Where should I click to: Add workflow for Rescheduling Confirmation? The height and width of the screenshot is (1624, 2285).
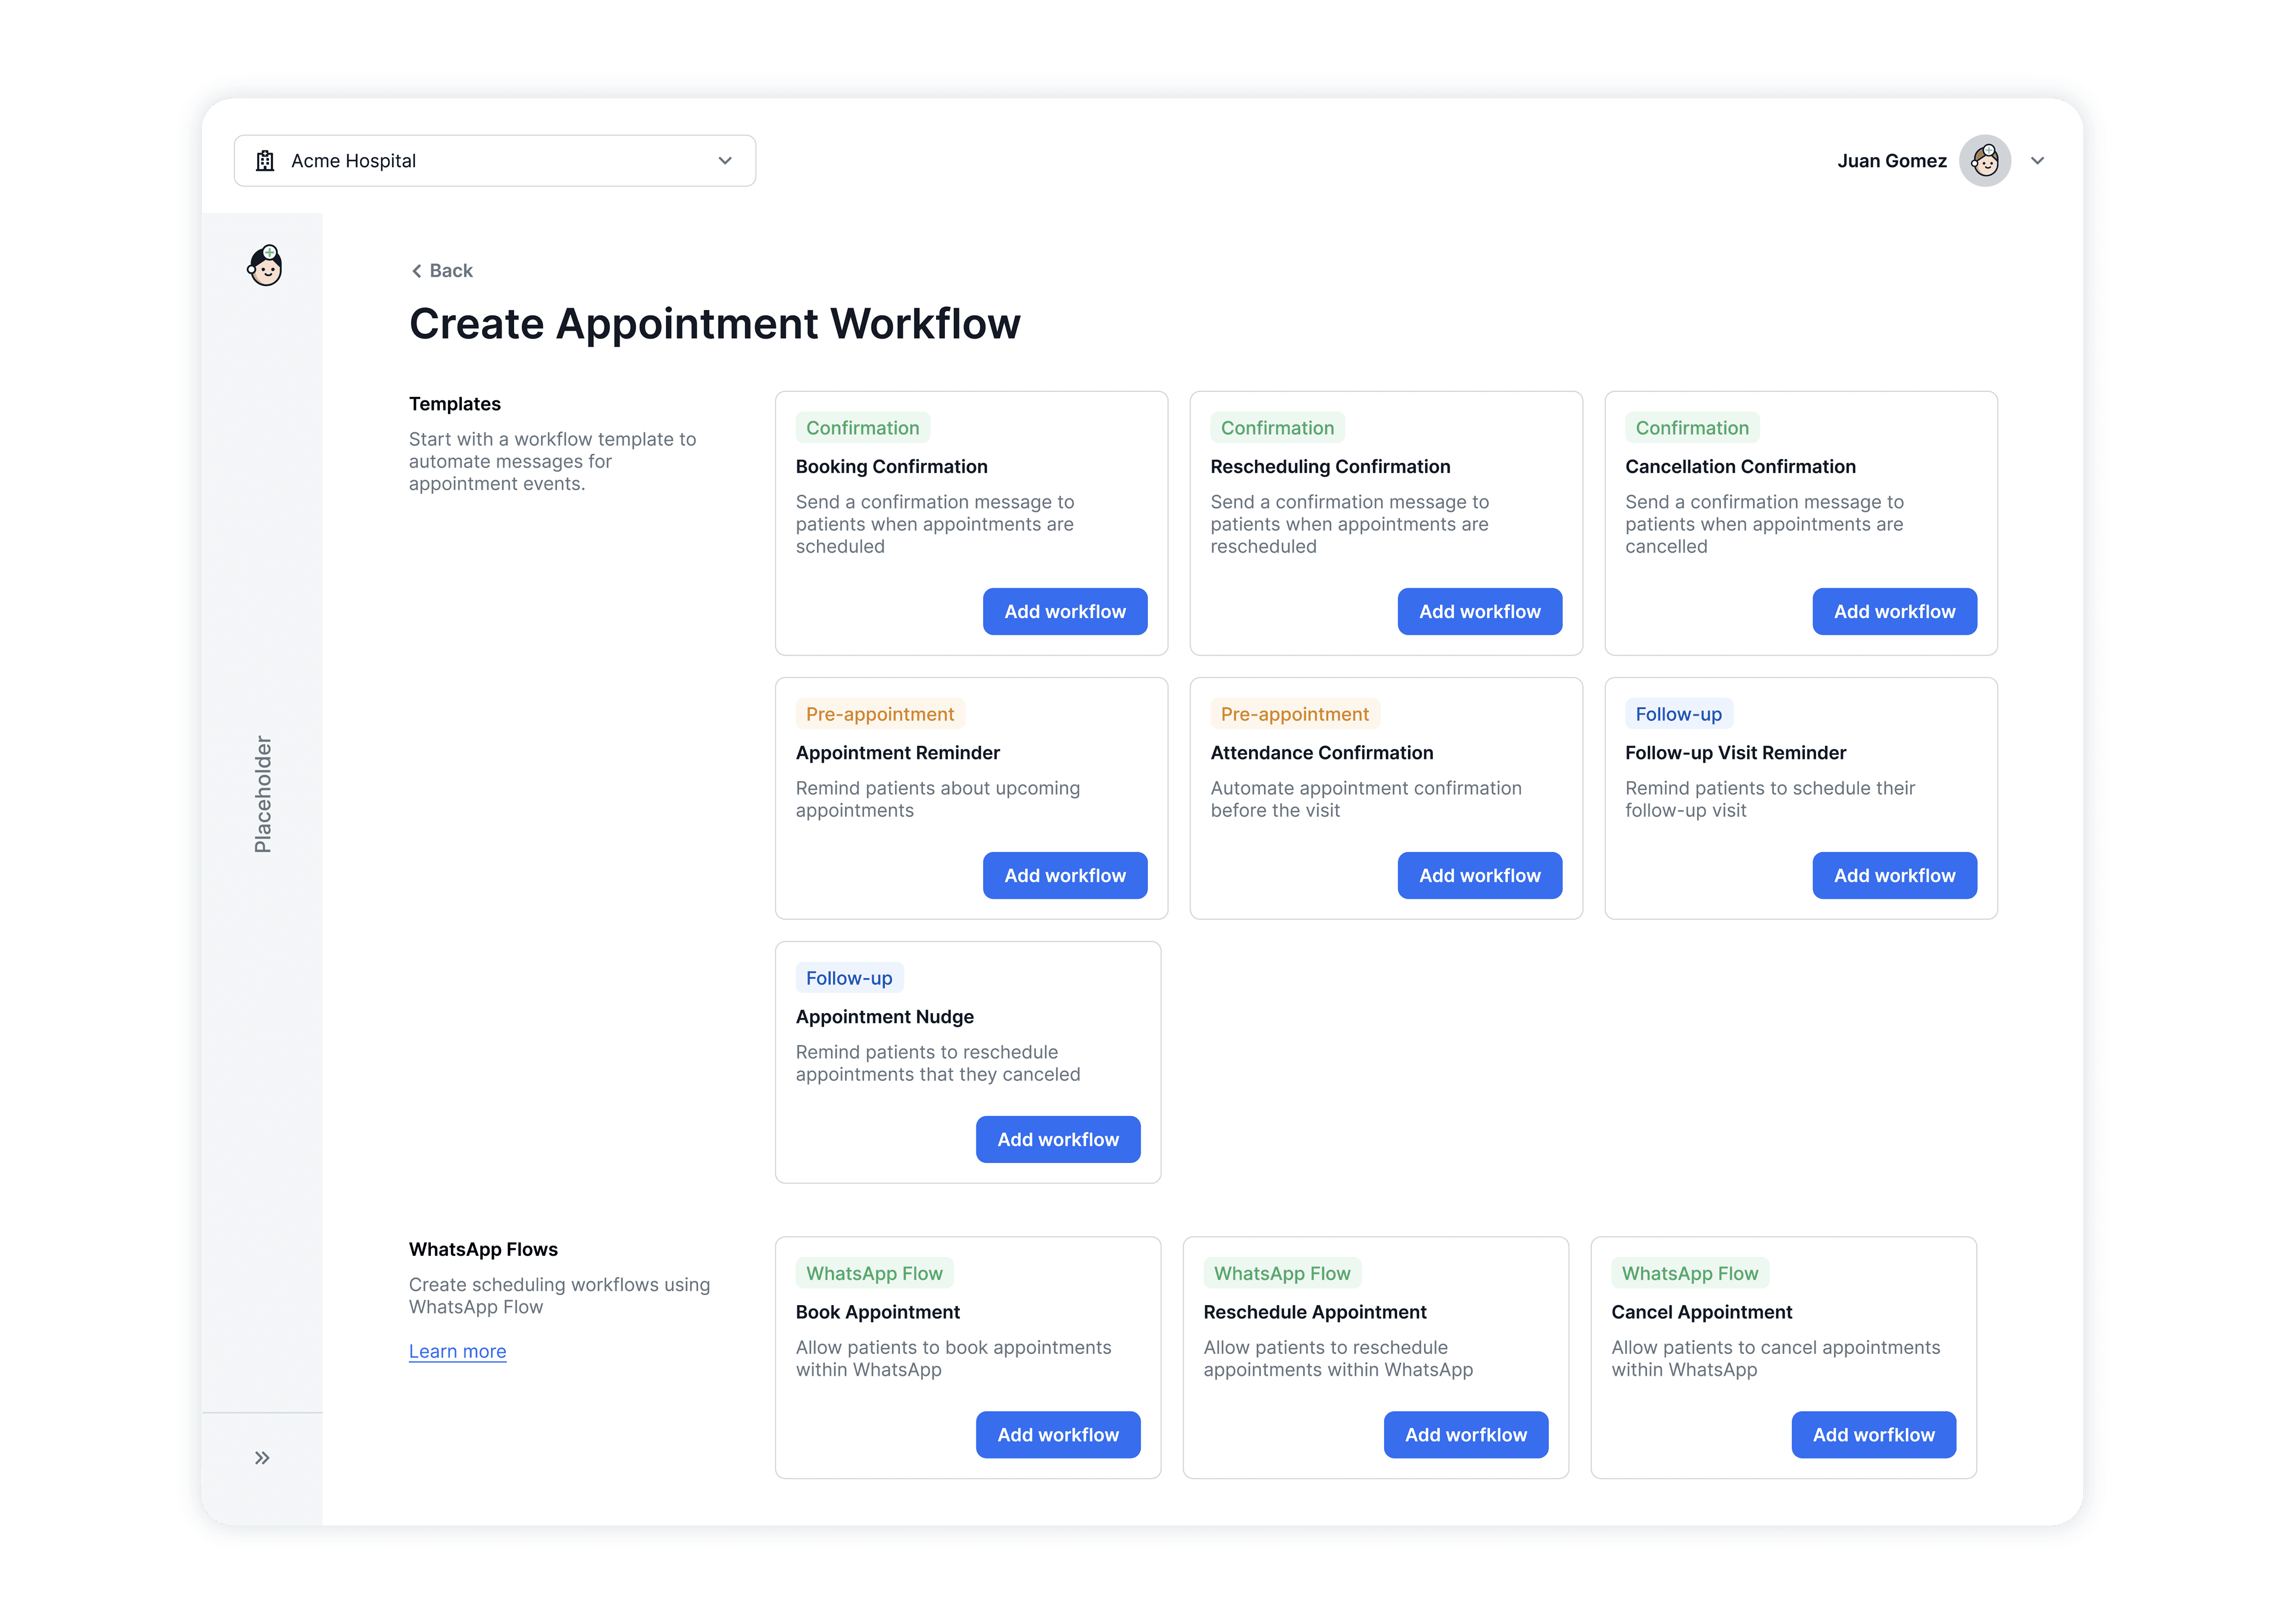[1480, 611]
